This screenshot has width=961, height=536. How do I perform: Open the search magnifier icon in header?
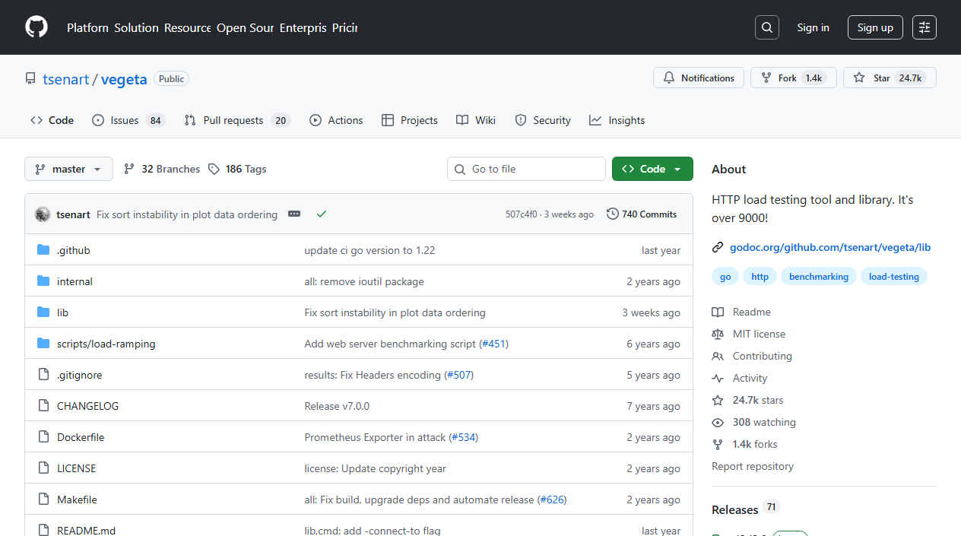click(x=767, y=27)
